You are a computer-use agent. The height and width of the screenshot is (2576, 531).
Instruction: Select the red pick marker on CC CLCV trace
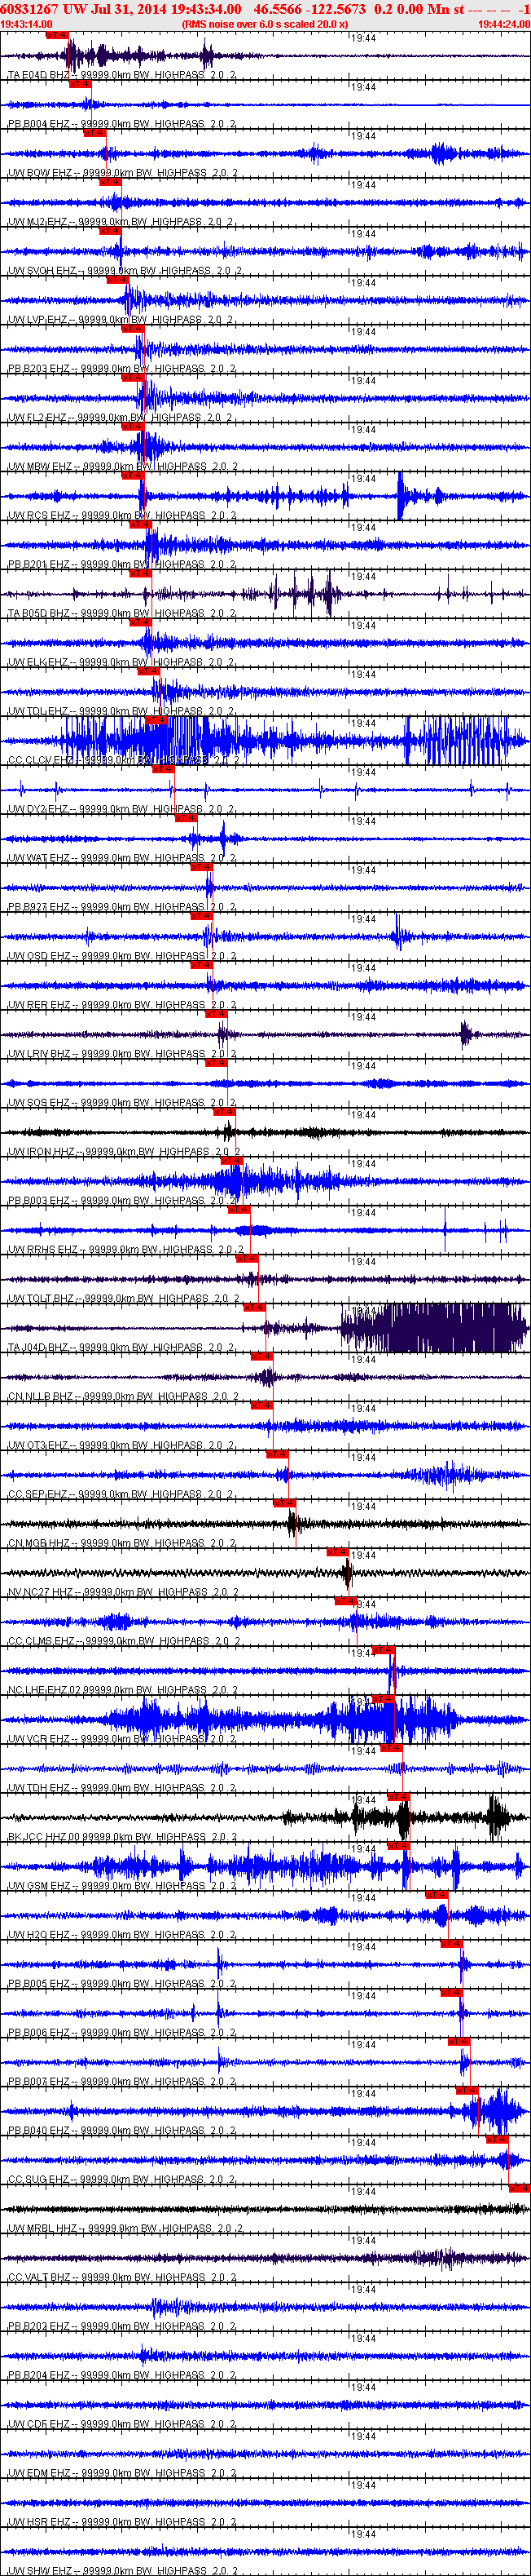156,720
